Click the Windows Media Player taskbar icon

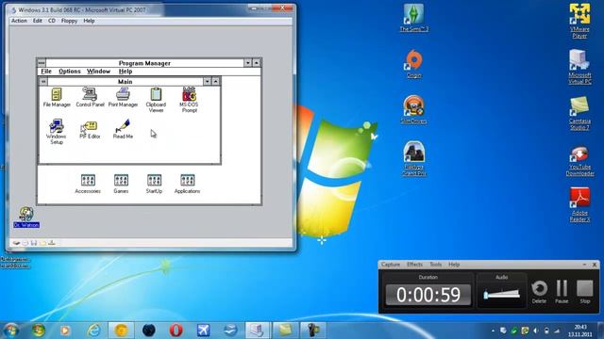pyautogui.click(x=66, y=331)
